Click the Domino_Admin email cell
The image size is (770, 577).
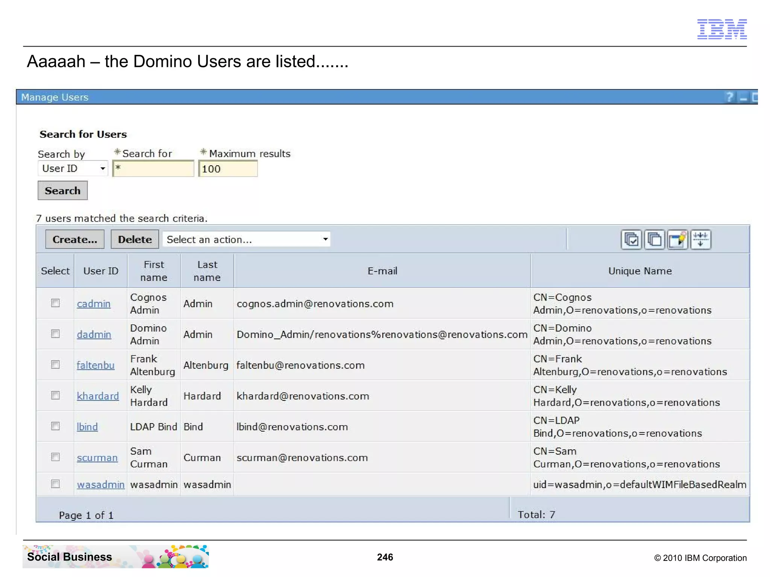coord(382,334)
